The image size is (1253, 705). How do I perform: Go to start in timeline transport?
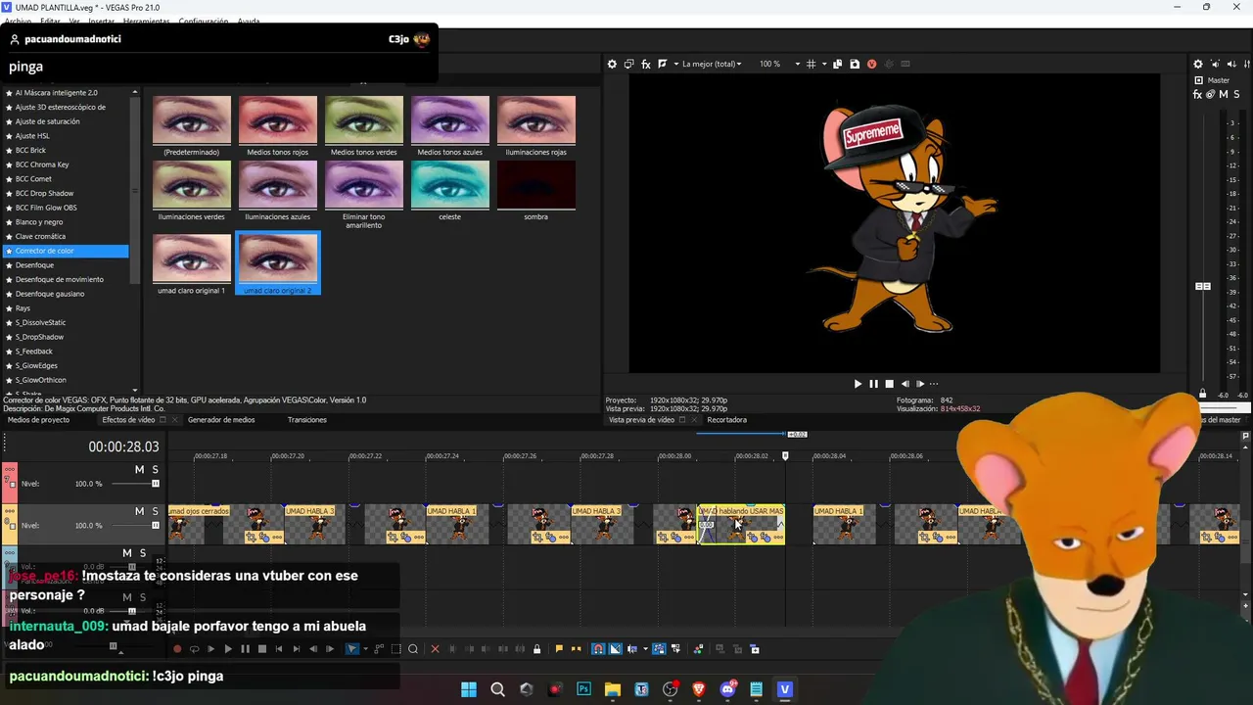pos(279,649)
